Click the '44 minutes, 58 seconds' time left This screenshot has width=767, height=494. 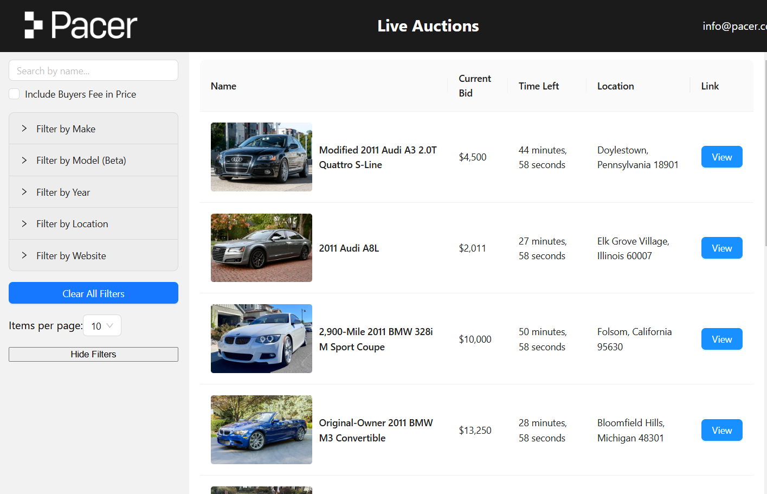tap(543, 157)
